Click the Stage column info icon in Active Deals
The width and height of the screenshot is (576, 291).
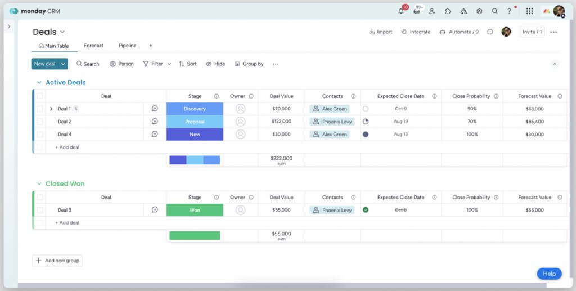click(217, 96)
